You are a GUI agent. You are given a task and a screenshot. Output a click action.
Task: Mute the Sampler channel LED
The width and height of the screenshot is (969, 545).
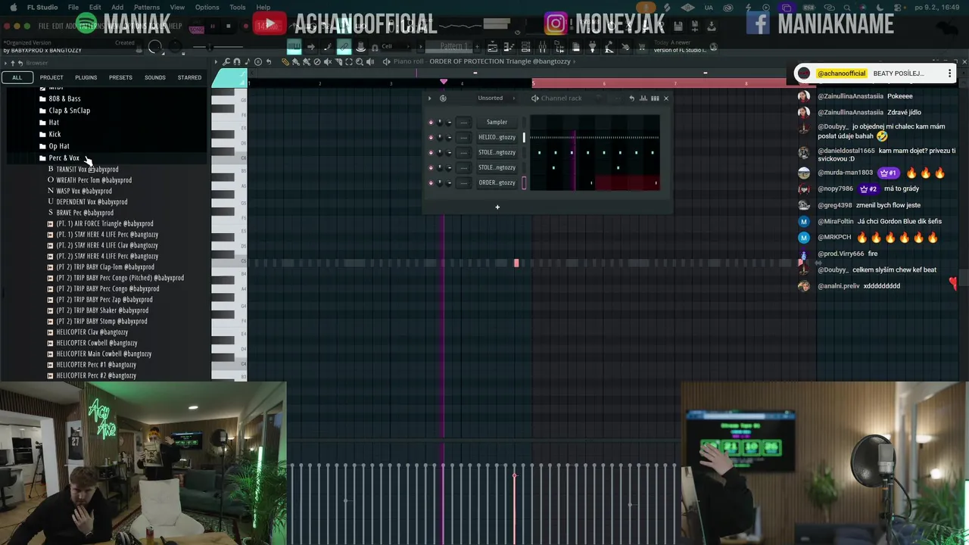pyautogui.click(x=431, y=122)
